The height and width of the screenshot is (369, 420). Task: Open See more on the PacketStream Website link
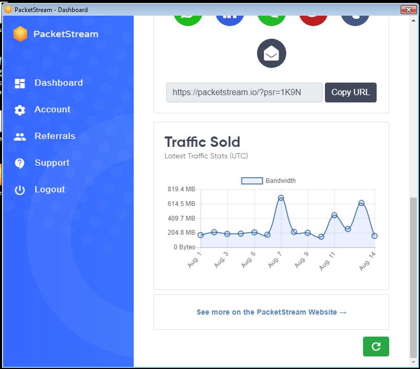pyautogui.click(x=271, y=312)
